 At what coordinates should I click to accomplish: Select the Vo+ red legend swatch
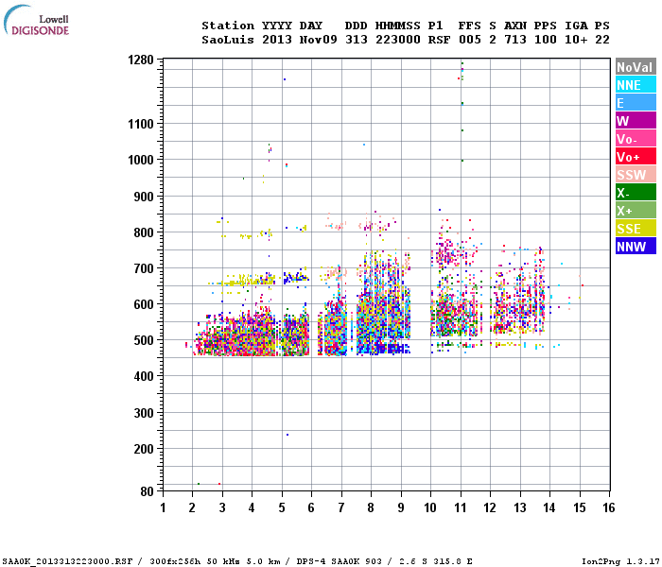(x=636, y=157)
